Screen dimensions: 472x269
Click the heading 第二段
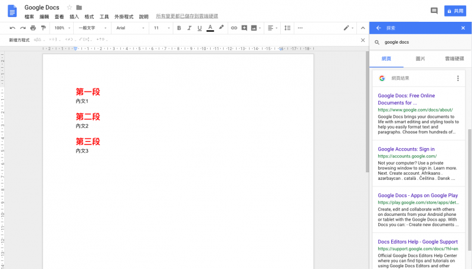tap(88, 117)
